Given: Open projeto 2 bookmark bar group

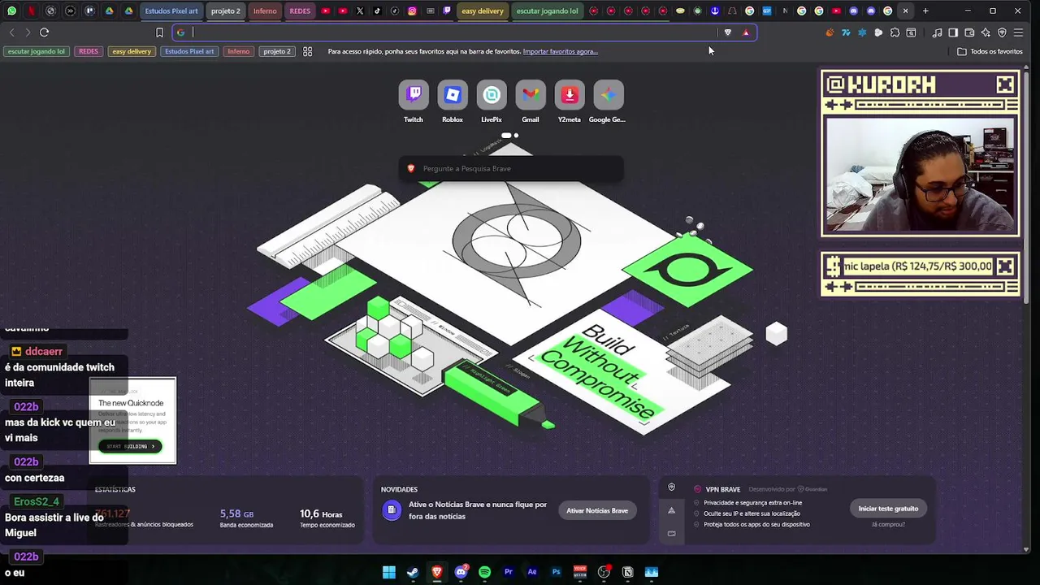Looking at the screenshot, I should pos(277,51).
